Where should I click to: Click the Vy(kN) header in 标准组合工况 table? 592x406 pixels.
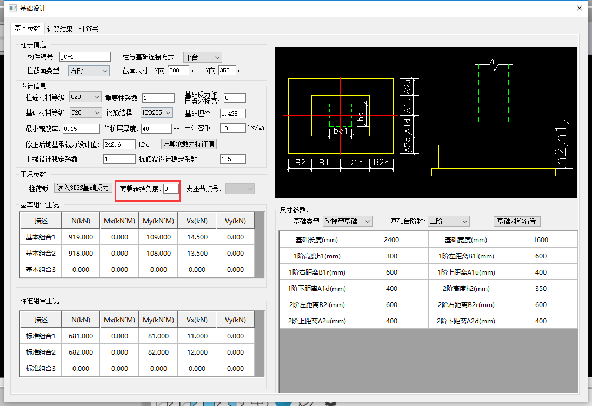235,320
